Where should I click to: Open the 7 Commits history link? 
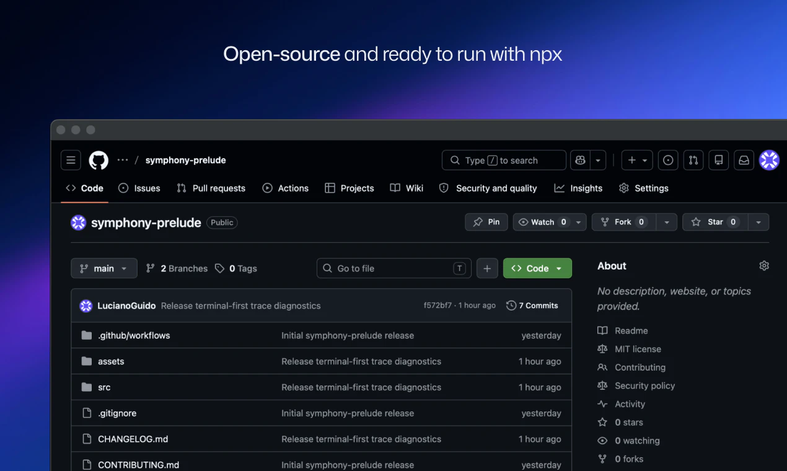(x=532, y=306)
